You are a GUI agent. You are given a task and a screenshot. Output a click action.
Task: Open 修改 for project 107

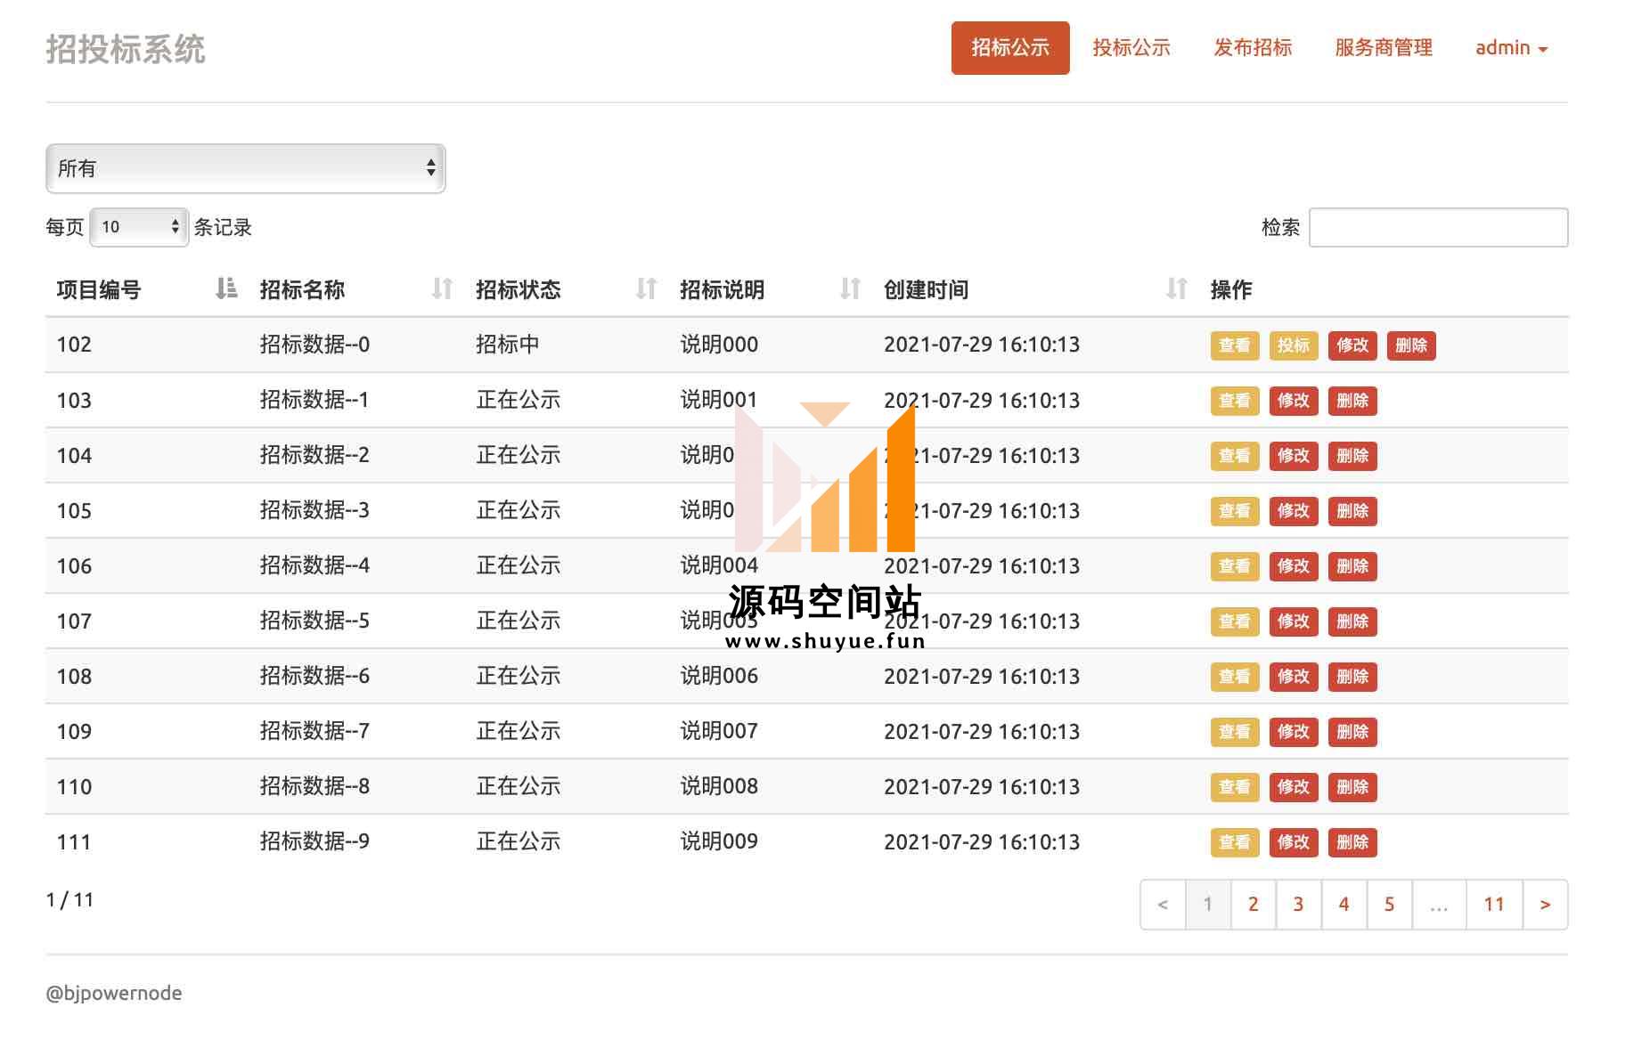(1294, 621)
